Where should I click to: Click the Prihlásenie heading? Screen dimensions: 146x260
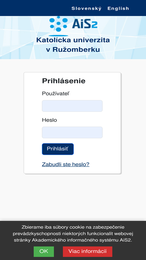[x=64, y=81]
